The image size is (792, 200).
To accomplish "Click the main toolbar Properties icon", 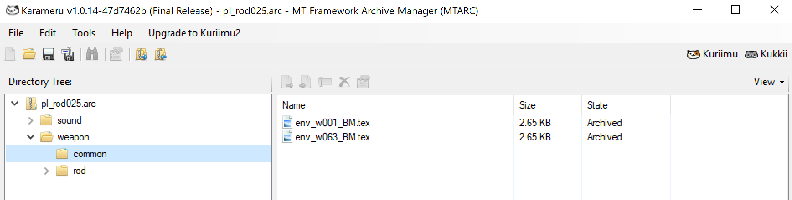I will [116, 55].
